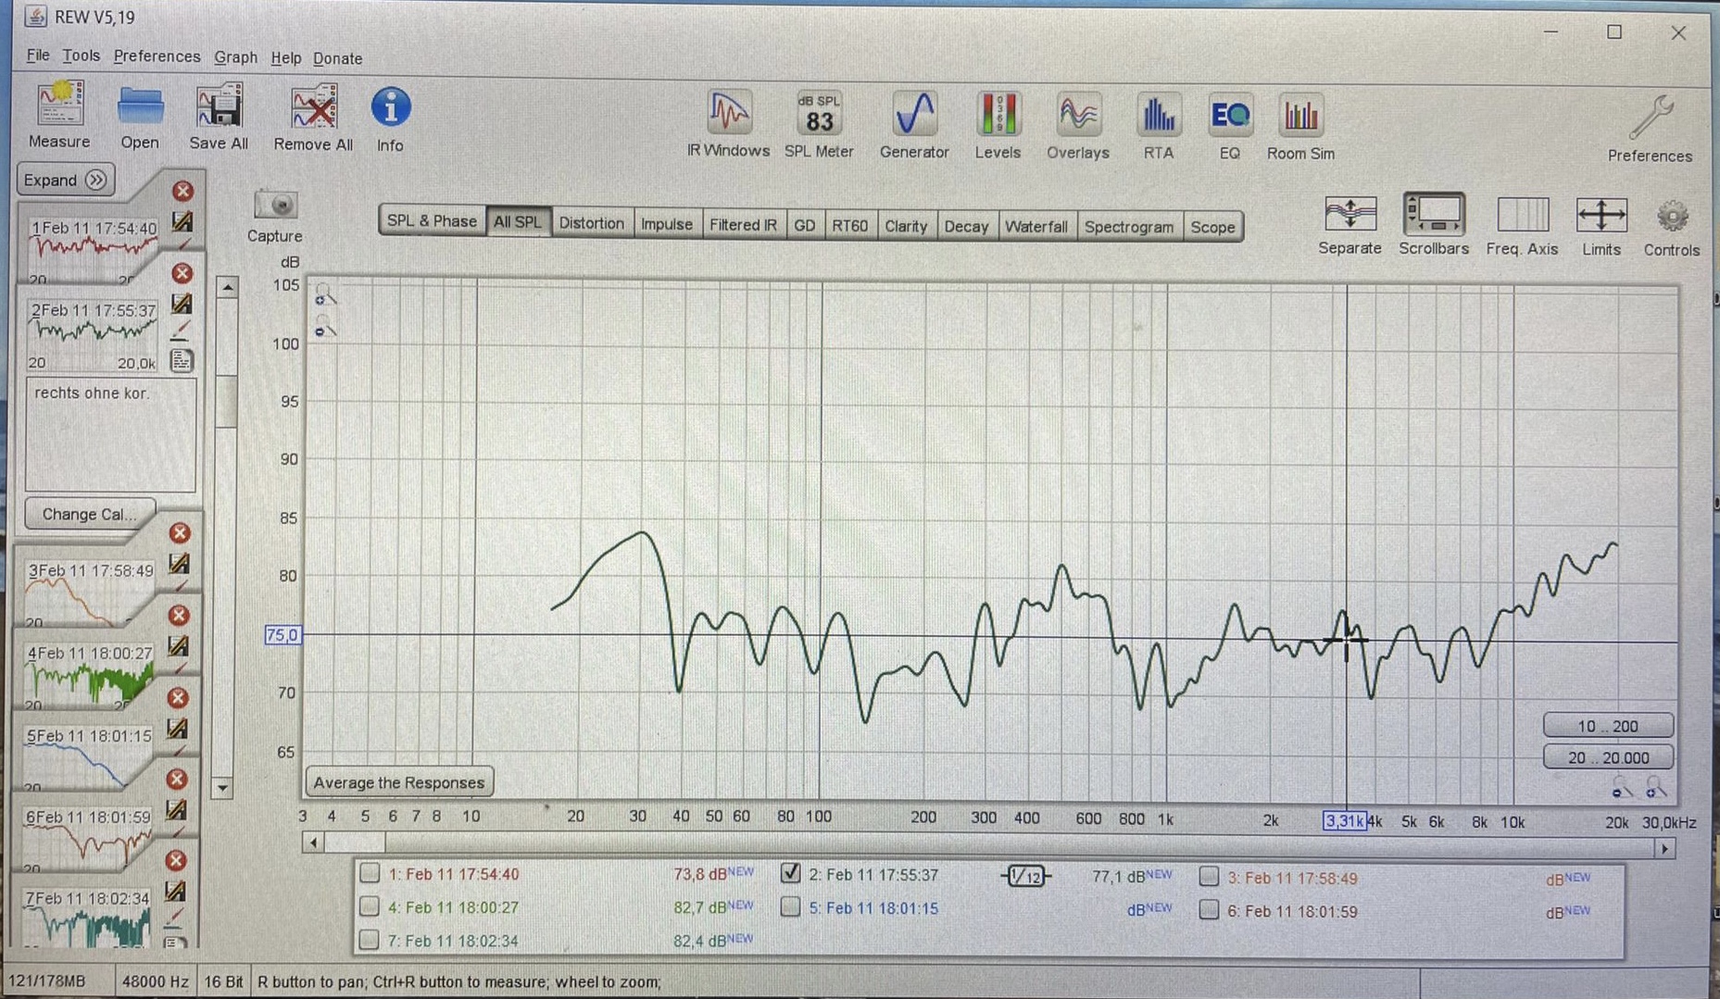The width and height of the screenshot is (1720, 999).
Task: Expand the measurements panel
Action: click(x=65, y=180)
